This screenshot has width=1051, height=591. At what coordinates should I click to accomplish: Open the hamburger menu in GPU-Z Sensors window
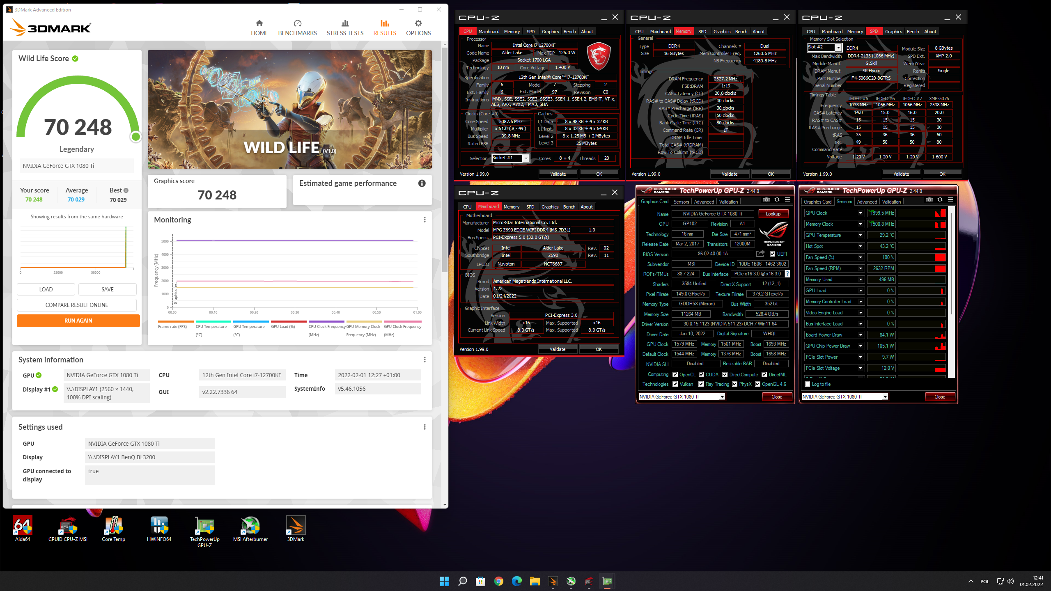950,200
